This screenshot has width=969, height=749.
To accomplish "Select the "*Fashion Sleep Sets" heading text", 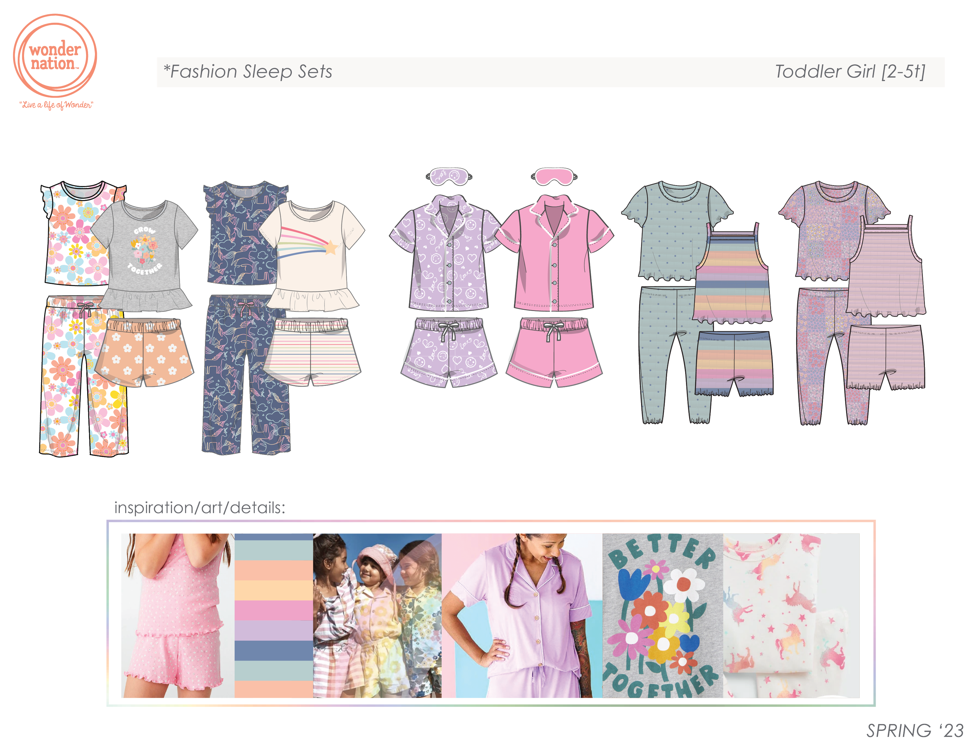I will click(x=248, y=71).
